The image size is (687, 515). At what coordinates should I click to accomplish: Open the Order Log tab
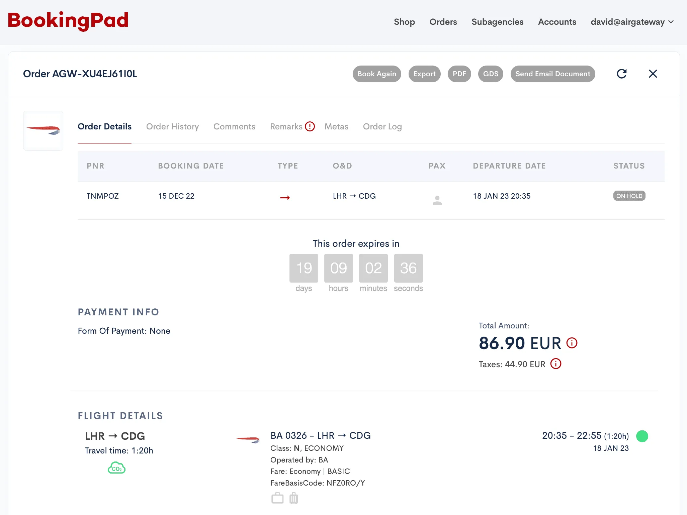pyautogui.click(x=382, y=126)
